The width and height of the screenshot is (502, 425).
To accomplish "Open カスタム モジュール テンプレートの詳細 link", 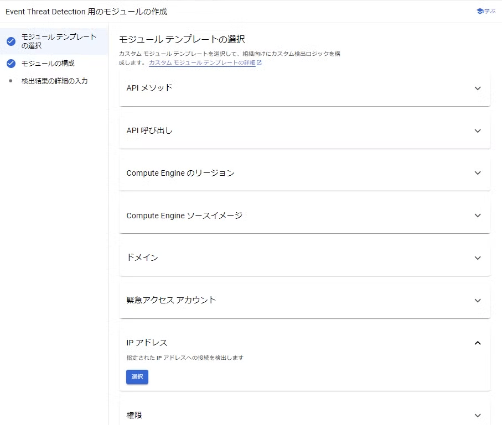I will (x=203, y=62).
